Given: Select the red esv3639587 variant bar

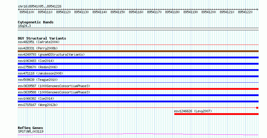Looking at the screenshot, I should tap(138, 89).
